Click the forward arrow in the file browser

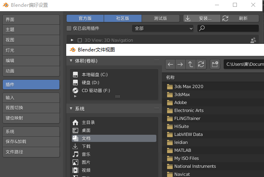pyautogui.click(x=180, y=64)
